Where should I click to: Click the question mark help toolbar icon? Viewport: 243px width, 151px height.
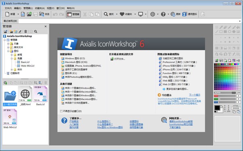click(x=163, y=14)
